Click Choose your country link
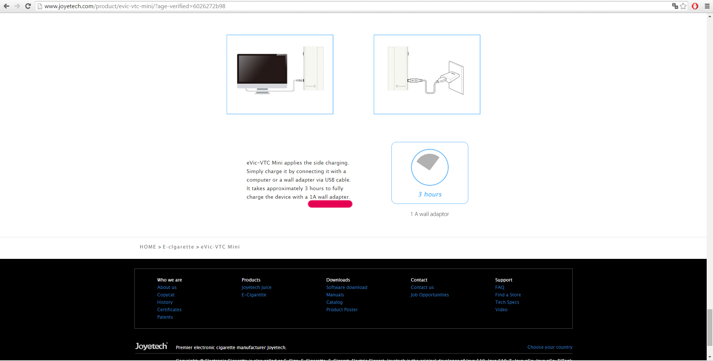The width and height of the screenshot is (713, 361). click(550, 347)
